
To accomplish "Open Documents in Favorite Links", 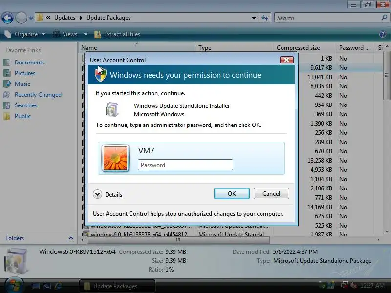I will (29, 63).
